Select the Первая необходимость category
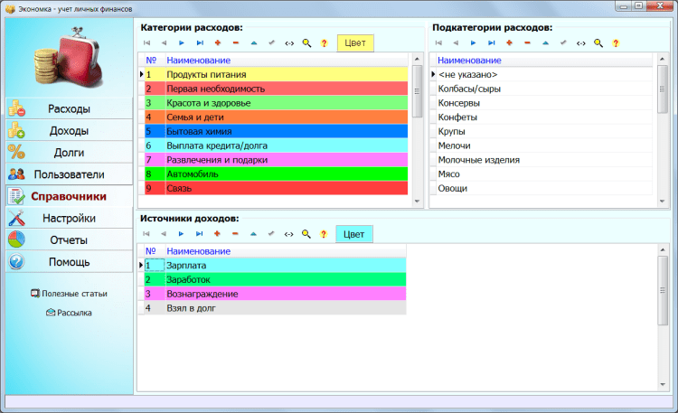 coord(277,89)
